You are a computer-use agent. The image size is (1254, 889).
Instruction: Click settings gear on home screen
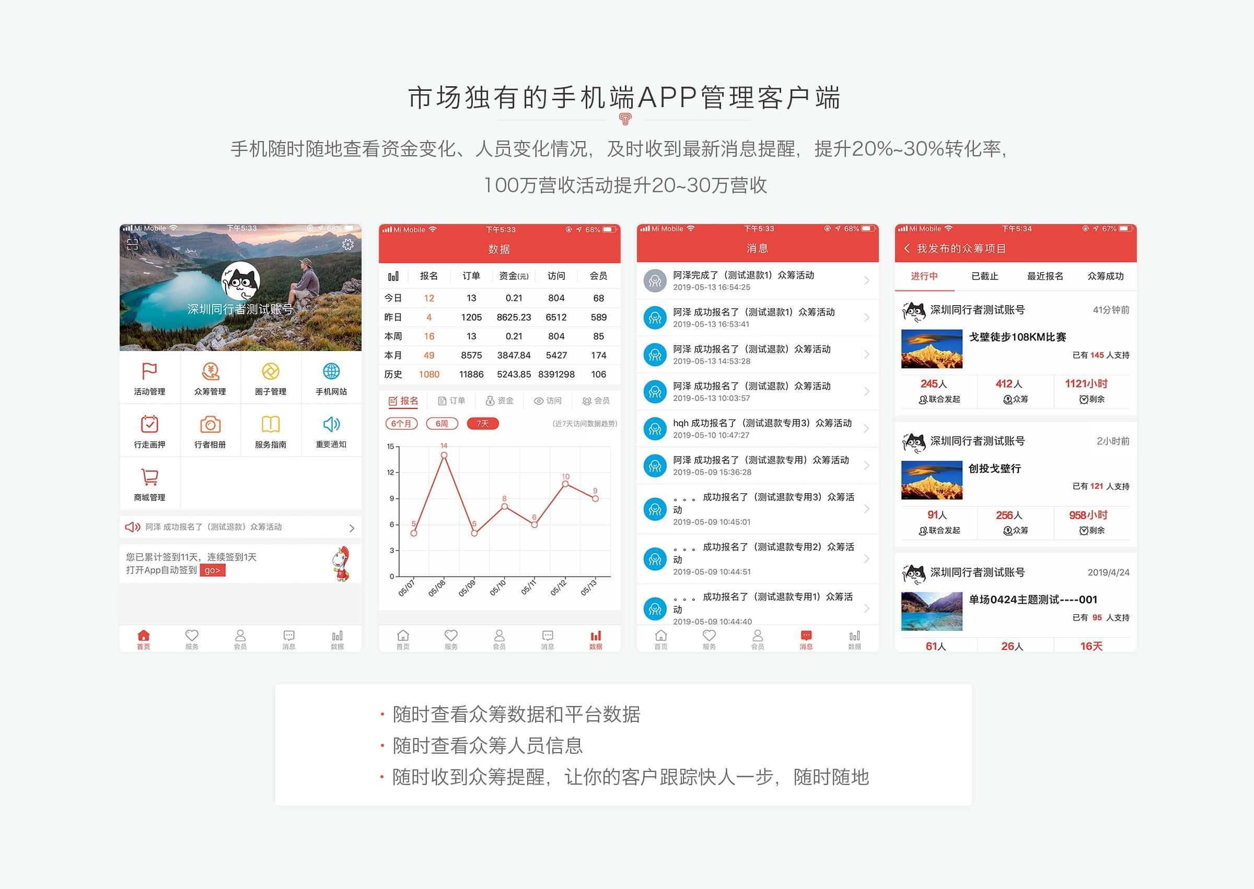[348, 244]
